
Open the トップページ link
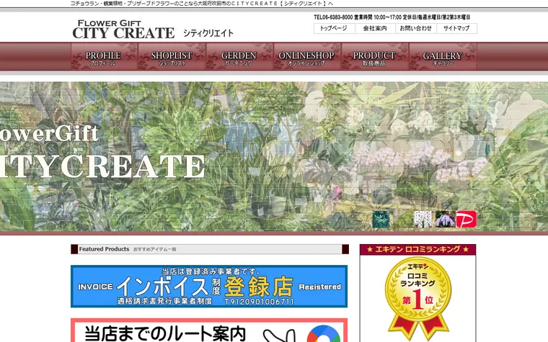[x=334, y=28]
